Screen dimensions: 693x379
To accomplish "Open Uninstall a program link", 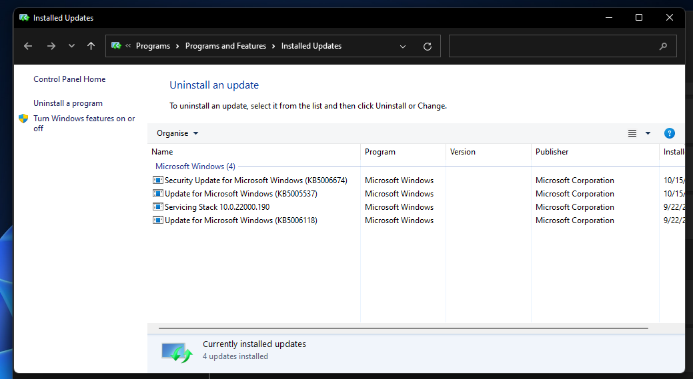I will coord(67,103).
